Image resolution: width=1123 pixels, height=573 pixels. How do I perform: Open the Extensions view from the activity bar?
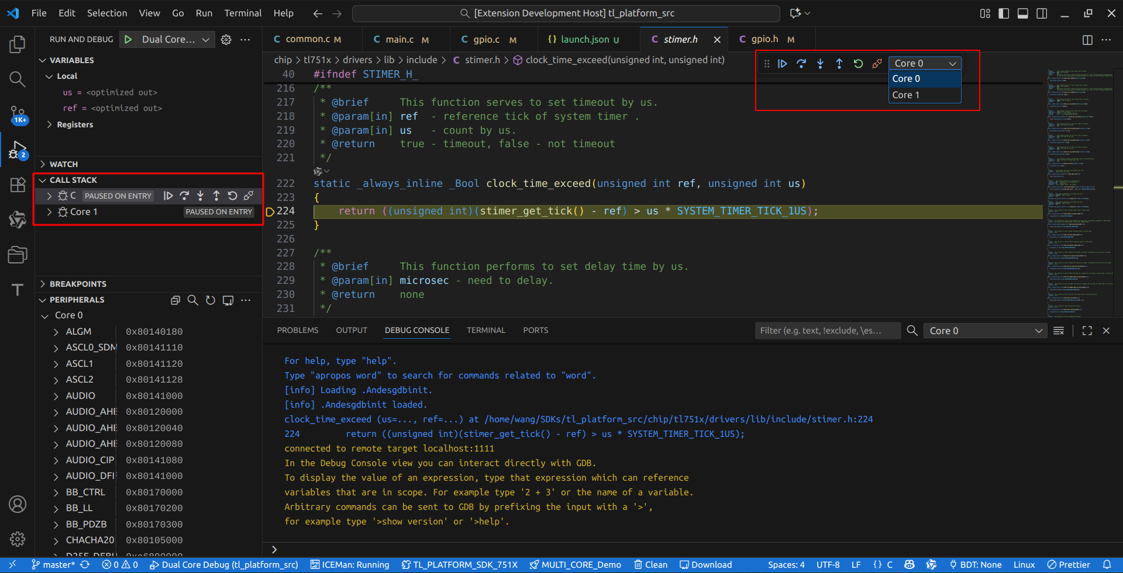(x=18, y=185)
